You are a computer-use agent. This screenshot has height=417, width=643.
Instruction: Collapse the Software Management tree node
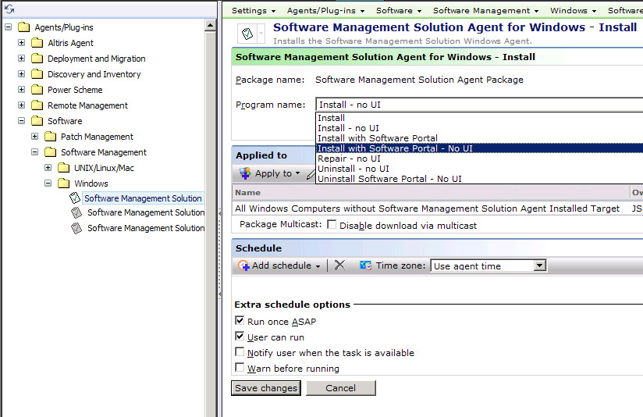pos(35,152)
